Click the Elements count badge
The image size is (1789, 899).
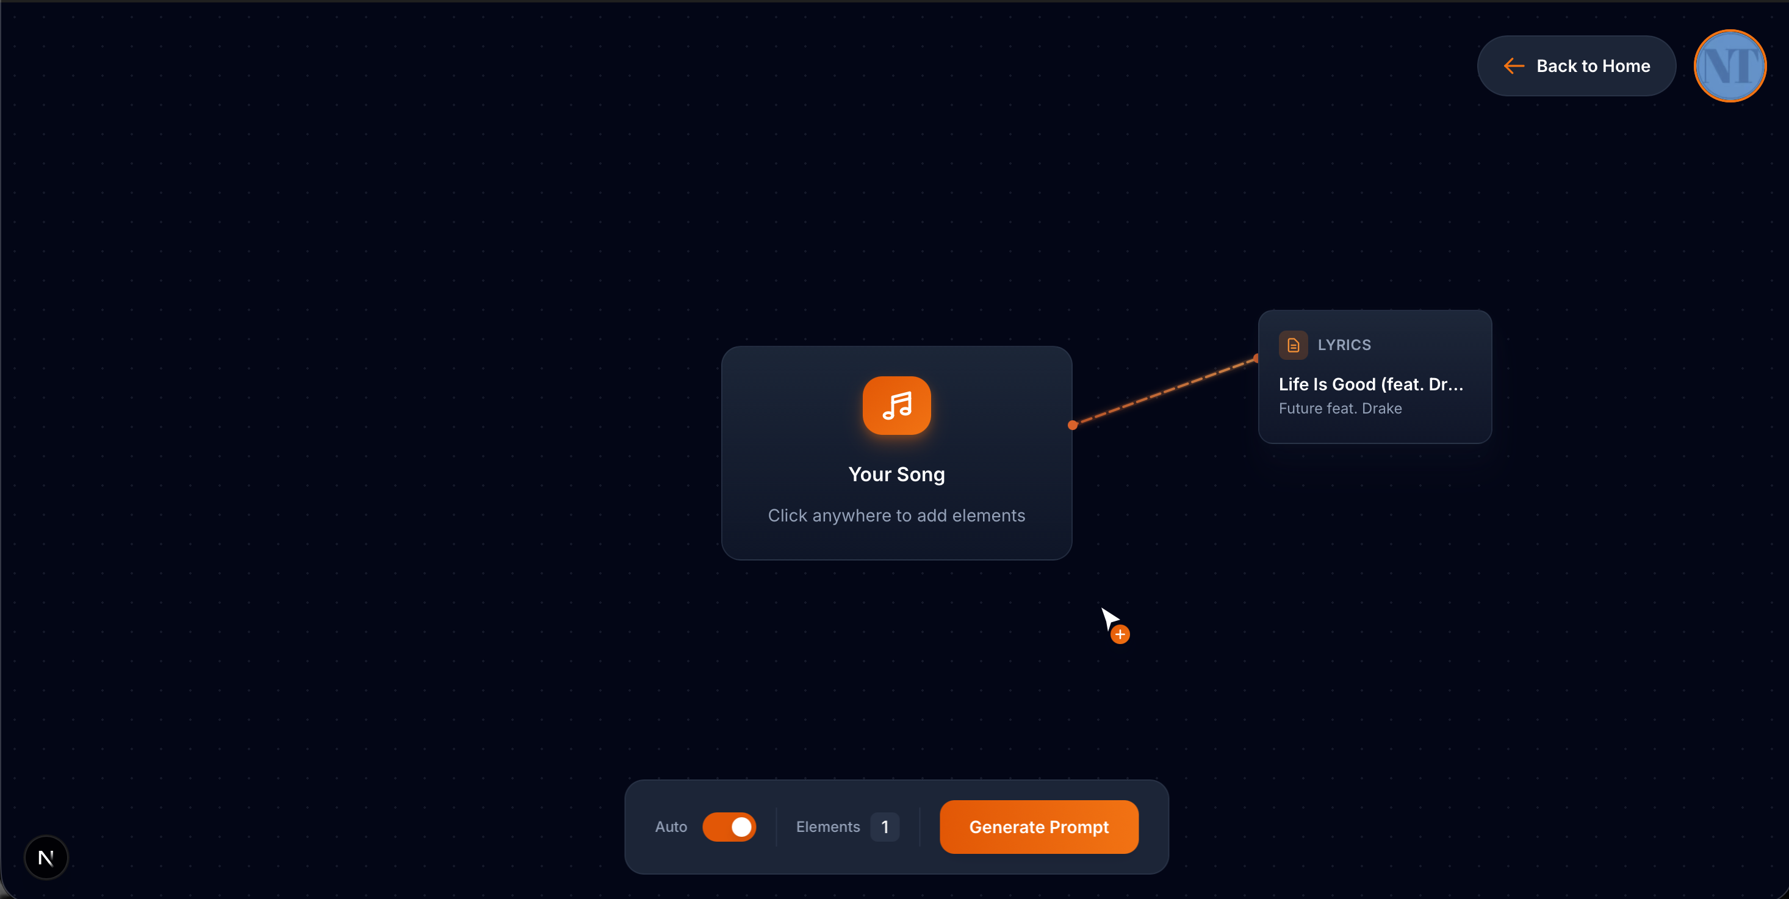885,827
